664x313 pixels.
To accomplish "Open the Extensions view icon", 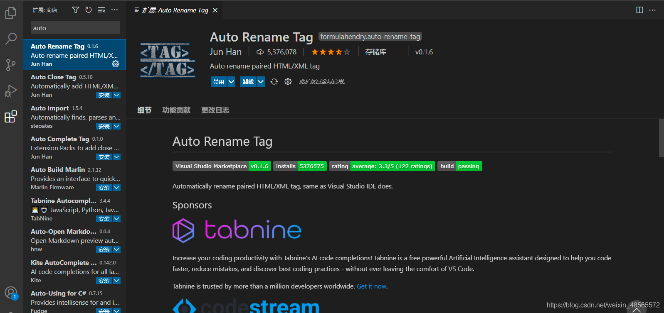I will click(x=11, y=117).
